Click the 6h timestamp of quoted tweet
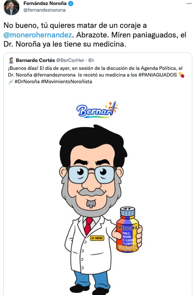Viewport: 196px width, 295px height. point(91,60)
